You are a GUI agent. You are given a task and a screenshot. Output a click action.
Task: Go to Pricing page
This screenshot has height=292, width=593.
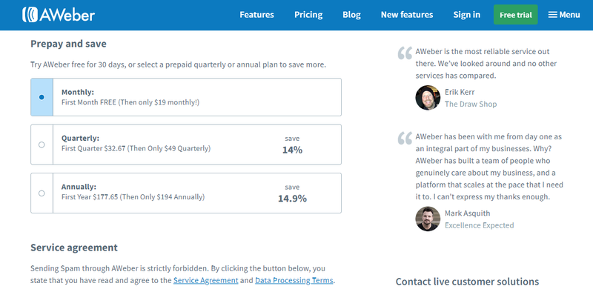(308, 15)
